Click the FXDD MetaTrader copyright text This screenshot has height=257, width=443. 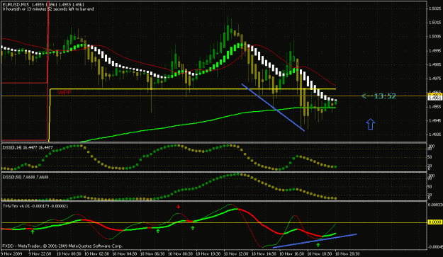point(62,246)
